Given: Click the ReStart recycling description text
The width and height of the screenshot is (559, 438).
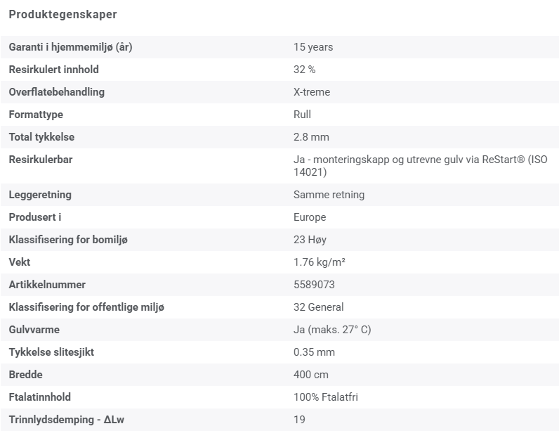Looking at the screenshot, I should [x=421, y=166].
